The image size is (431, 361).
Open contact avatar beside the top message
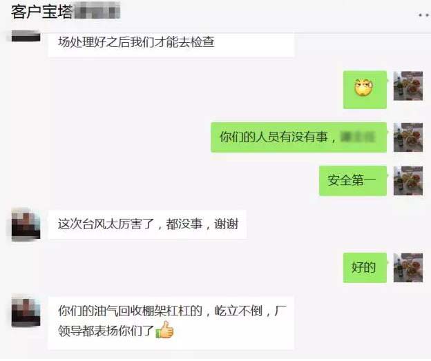tap(26, 37)
